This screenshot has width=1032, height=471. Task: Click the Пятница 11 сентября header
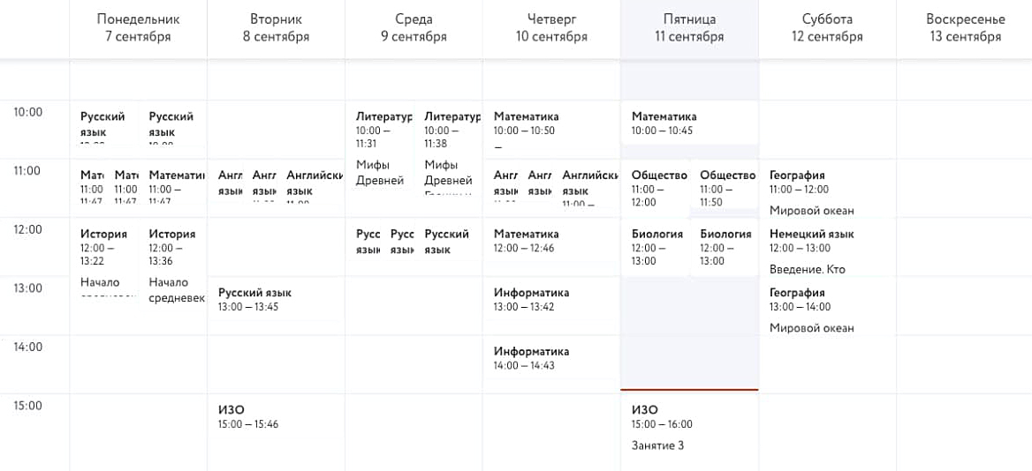pos(689,28)
